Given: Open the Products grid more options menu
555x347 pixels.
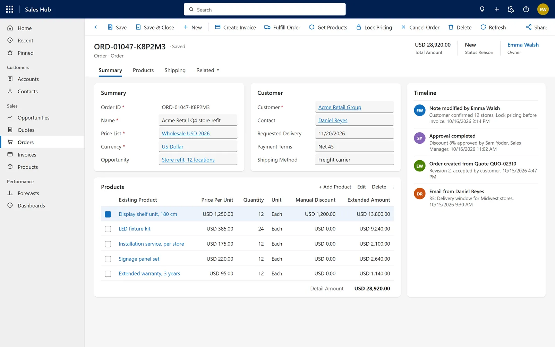Looking at the screenshot, I should tap(393, 187).
